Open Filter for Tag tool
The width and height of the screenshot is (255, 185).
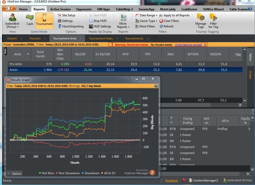pyautogui.click(x=213, y=21)
